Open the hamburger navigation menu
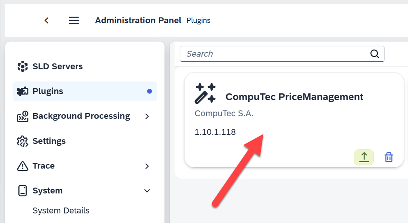This screenshot has height=223, width=408. click(74, 20)
